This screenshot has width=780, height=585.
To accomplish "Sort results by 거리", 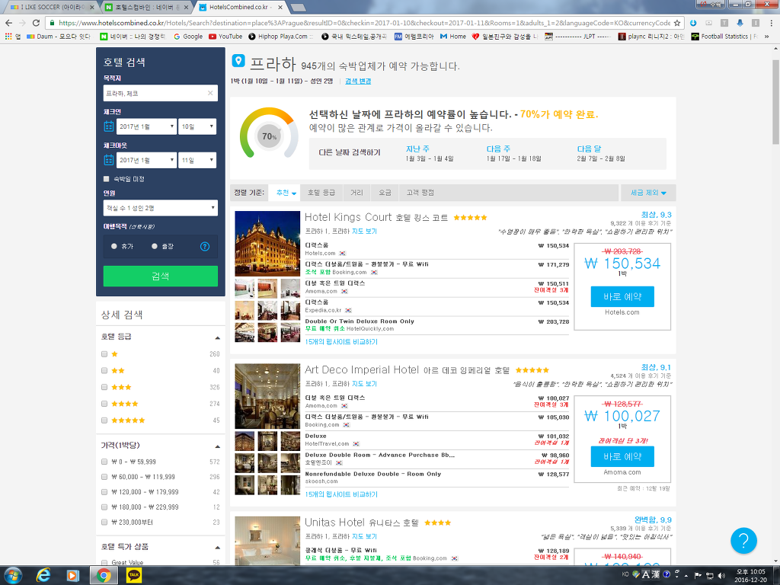I will 356,193.
